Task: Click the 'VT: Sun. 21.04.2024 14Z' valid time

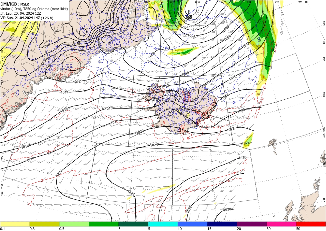Action: click(x=20, y=18)
